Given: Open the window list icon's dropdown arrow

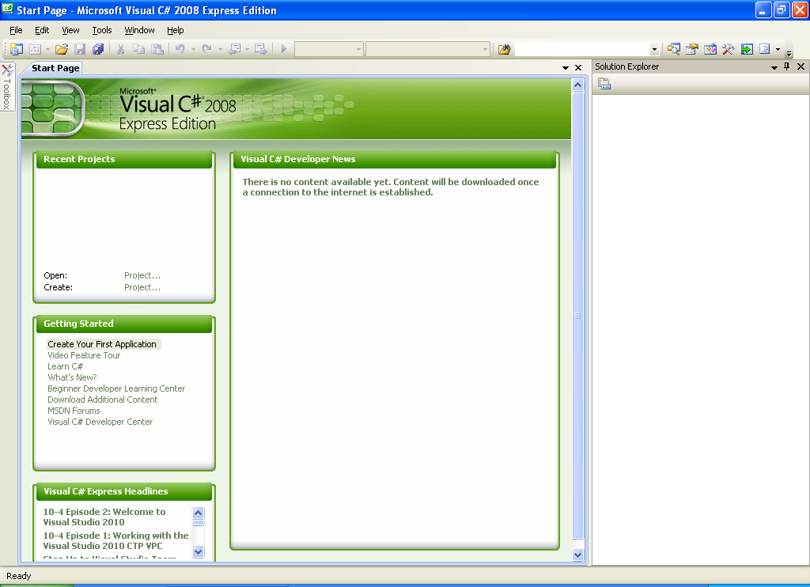Looking at the screenshot, I should click(x=778, y=50).
